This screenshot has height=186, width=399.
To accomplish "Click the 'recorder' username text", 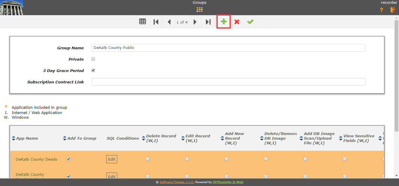I will click(x=389, y=2).
